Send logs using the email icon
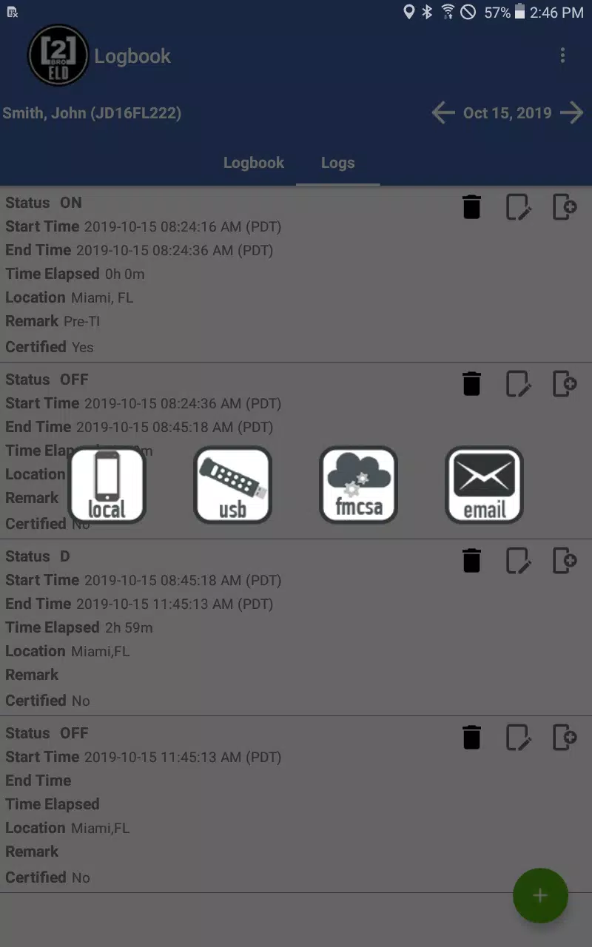The height and width of the screenshot is (947, 592). pyautogui.click(x=484, y=485)
